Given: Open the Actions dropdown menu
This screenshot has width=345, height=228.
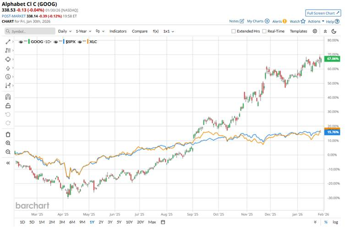Looking at the screenshot, I should (316, 21).
